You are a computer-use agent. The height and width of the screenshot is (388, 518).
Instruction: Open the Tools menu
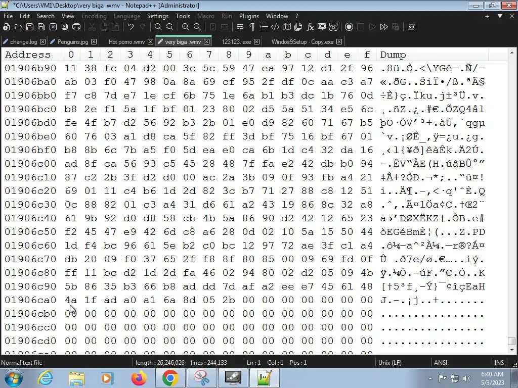pos(183,16)
